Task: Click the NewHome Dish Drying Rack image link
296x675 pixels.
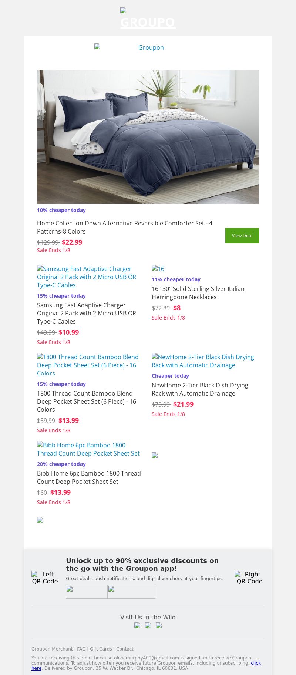Action: point(203,361)
